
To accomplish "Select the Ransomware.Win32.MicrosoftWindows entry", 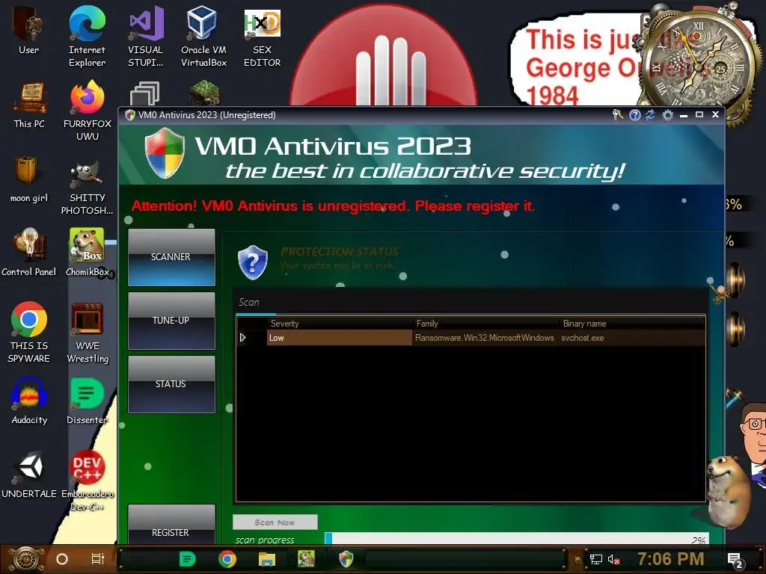I will pyautogui.click(x=485, y=338).
